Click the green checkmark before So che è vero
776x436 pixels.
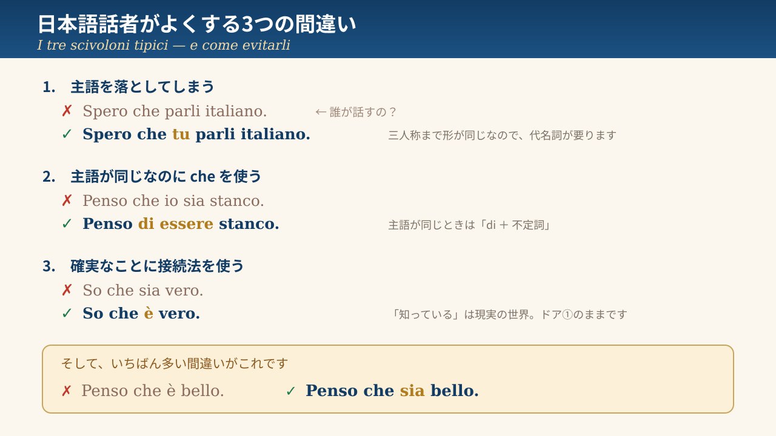67,314
